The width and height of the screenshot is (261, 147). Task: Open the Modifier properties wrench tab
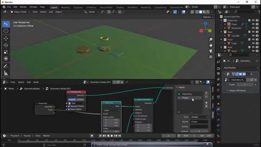coord(219,109)
